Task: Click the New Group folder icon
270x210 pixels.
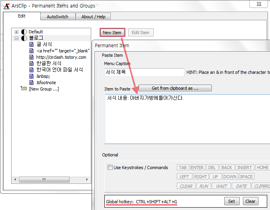Action: [x=24, y=88]
